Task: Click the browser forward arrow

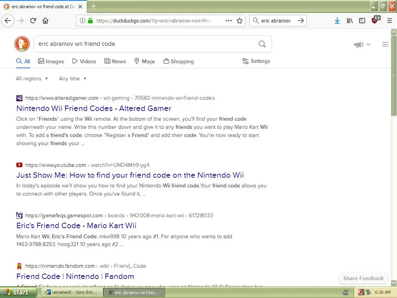Action: 21,21
